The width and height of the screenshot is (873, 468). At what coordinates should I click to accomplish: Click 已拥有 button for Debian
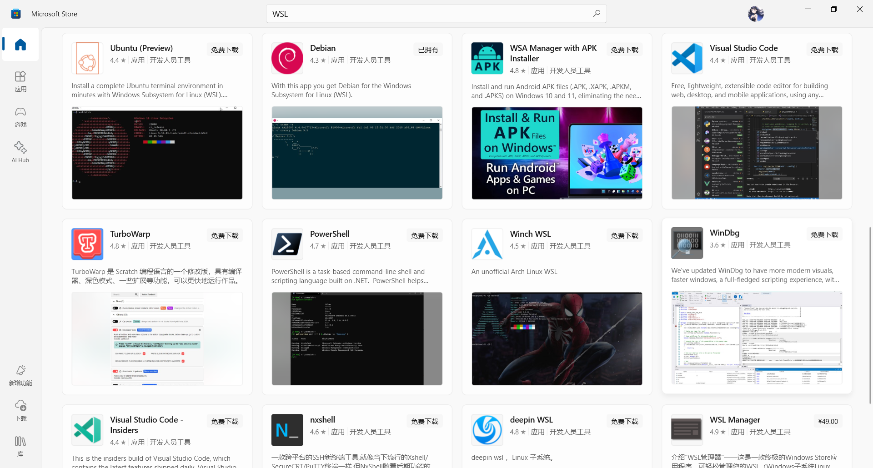tap(428, 50)
